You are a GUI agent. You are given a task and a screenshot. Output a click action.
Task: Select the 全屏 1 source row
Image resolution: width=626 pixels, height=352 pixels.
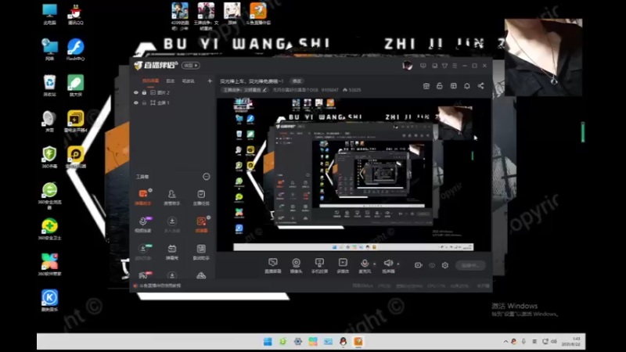[x=172, y=103]
